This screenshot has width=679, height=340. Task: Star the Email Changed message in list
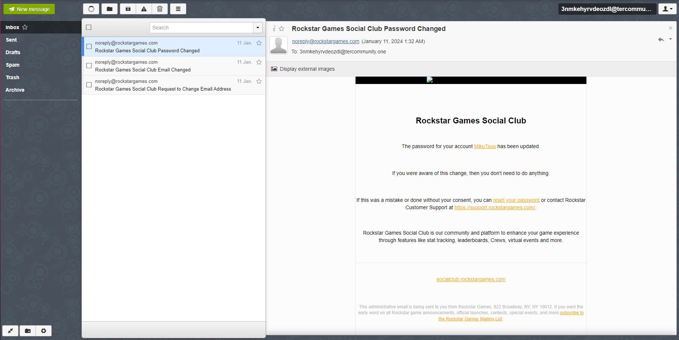pyautogui.click(x=259, y=62)
